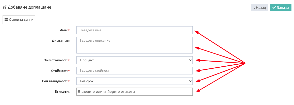Click the Етикети tags input
Viewport: 294px width, 105px height.
pyautogui.click(x=134, y=92)
